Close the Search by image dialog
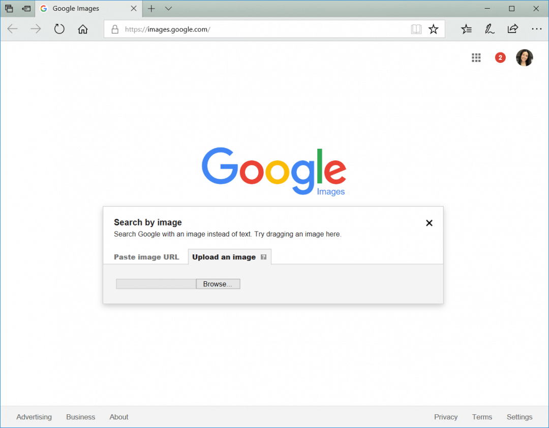 click(x=429, y=223)
